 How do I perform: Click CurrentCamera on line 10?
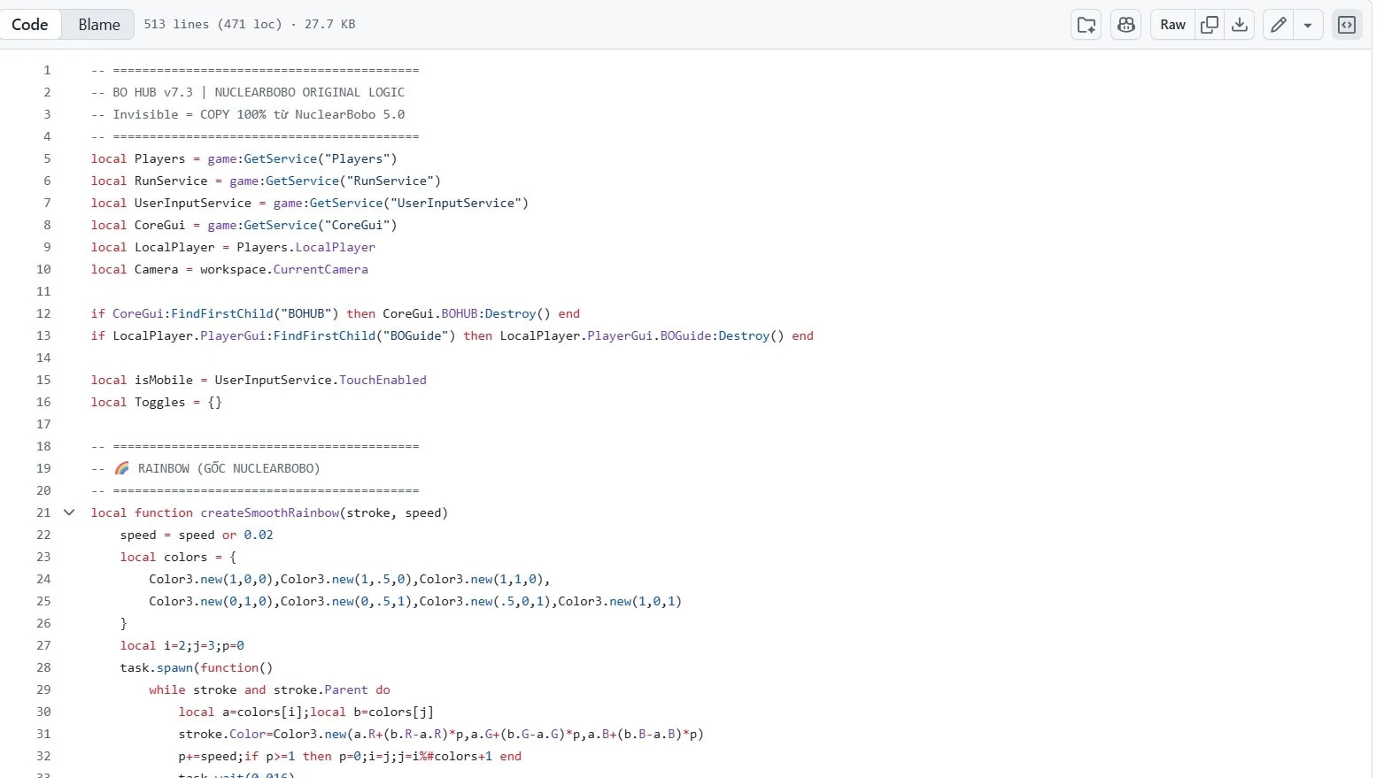point(321,269)
